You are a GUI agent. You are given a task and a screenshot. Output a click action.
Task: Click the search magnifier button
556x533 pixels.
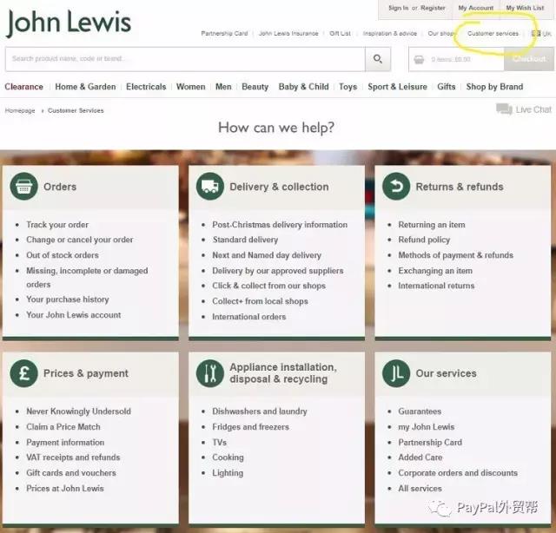(x=378, y=59)
